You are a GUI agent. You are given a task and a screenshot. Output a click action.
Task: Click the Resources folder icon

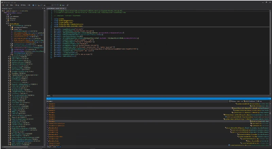tap(8, 20)
